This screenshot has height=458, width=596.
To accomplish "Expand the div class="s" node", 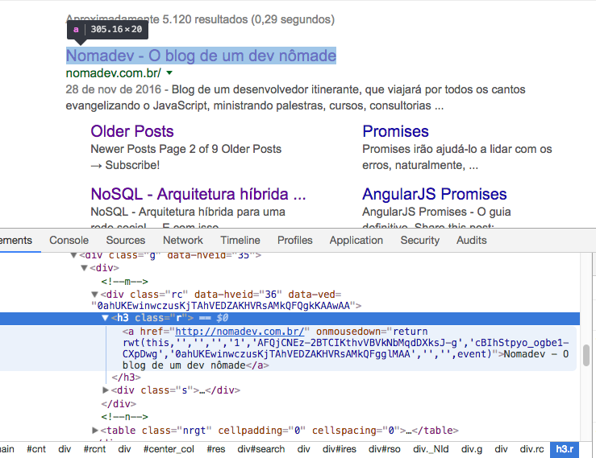I will pos(106,390).
